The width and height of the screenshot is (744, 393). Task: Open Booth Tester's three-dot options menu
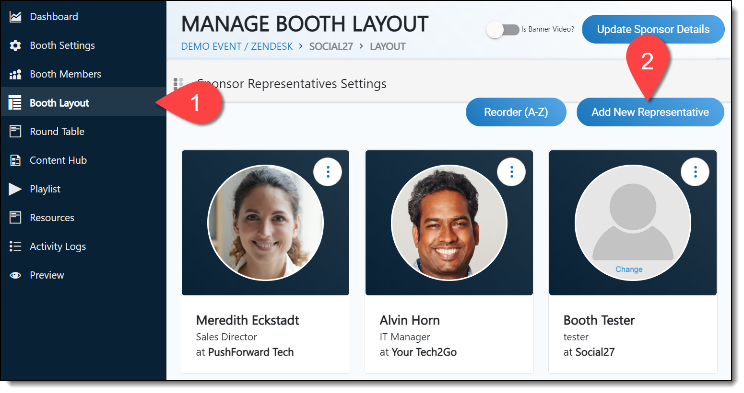click(695, 172)
